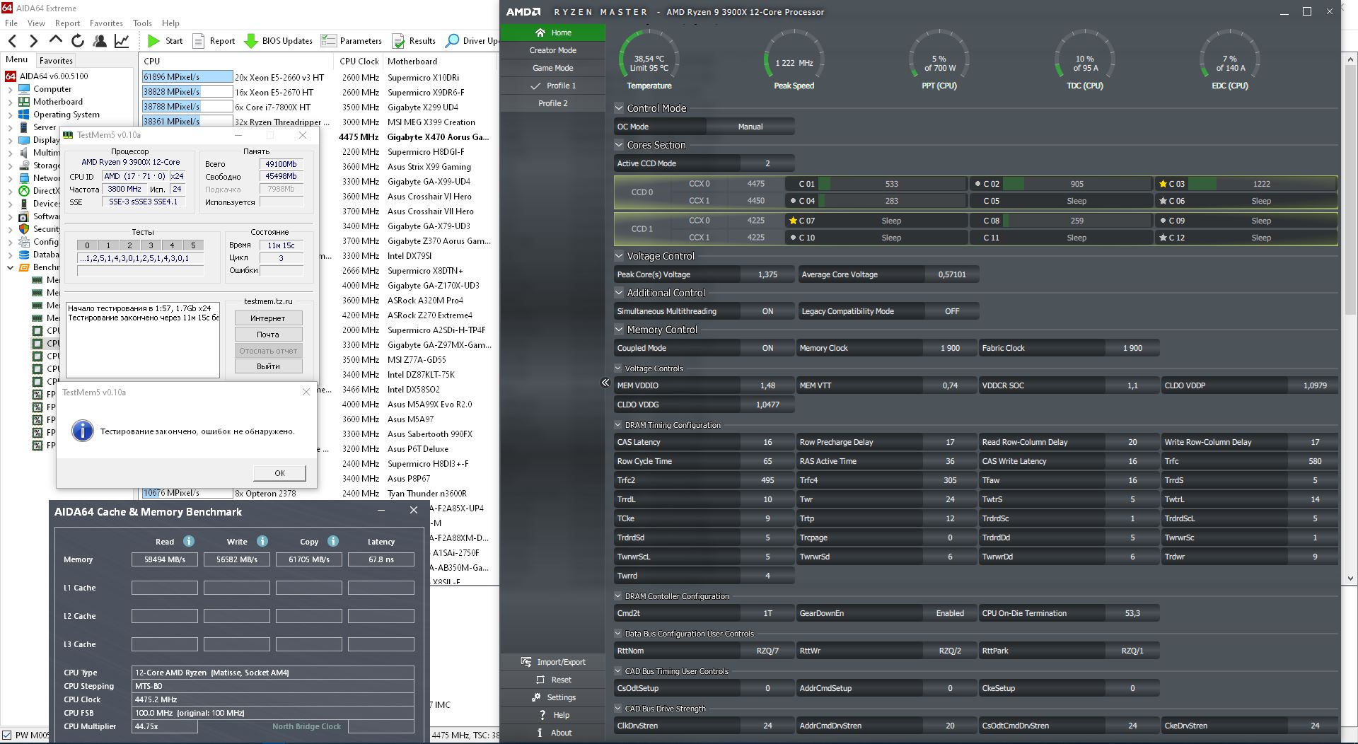Click the CPU Clock column header
Screen dimensions: 1358x744
(x=359, y=61)
